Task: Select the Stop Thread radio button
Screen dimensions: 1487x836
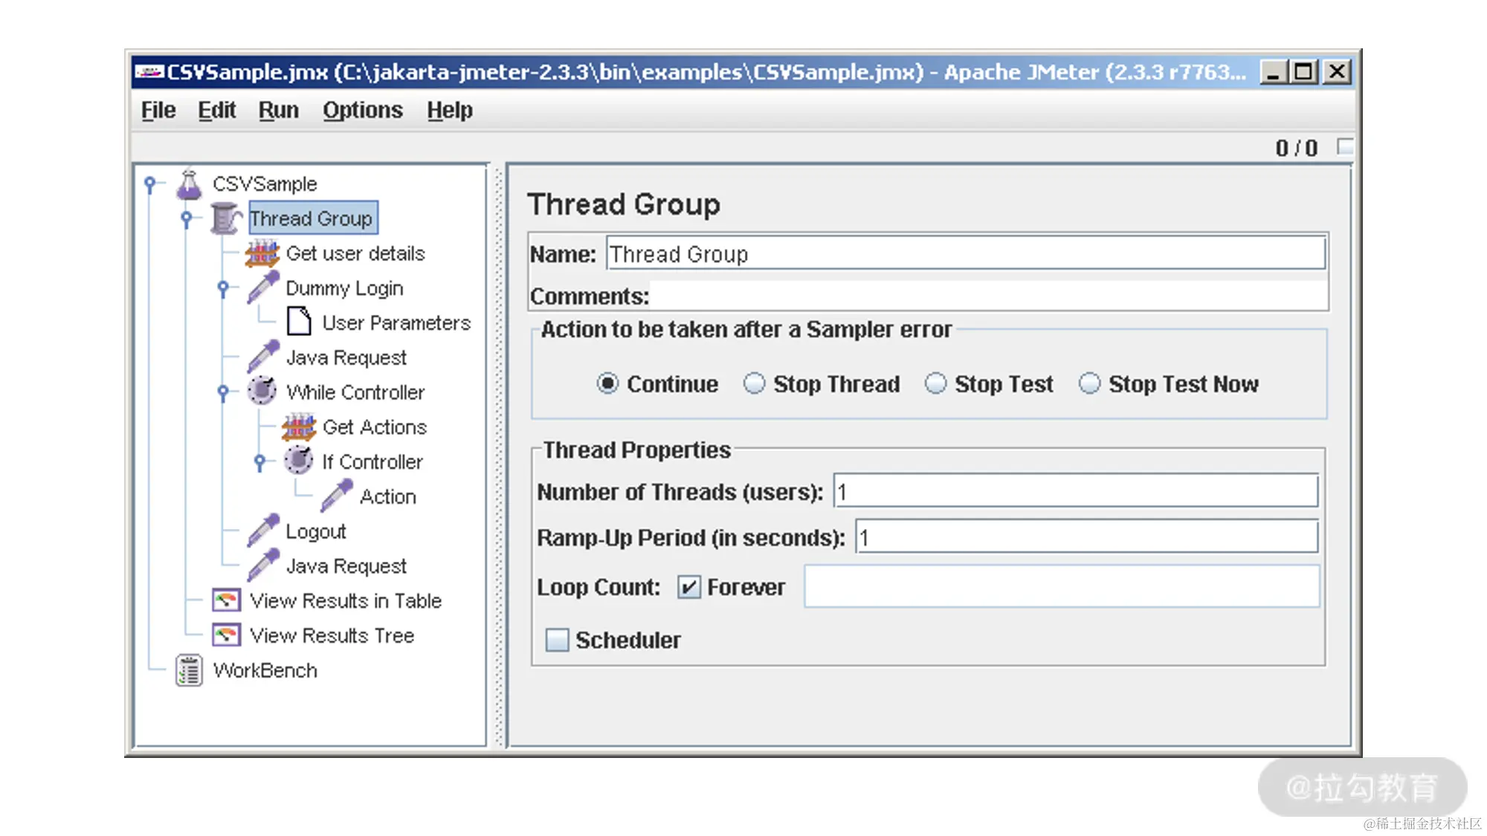Action: [x=754, y=383]
